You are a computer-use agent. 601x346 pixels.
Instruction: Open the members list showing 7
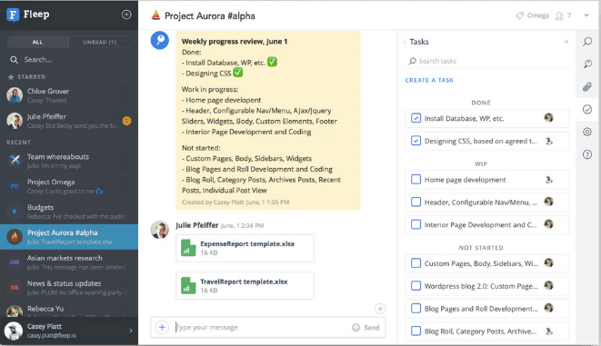pyautogui.click(x=564, y=15)
